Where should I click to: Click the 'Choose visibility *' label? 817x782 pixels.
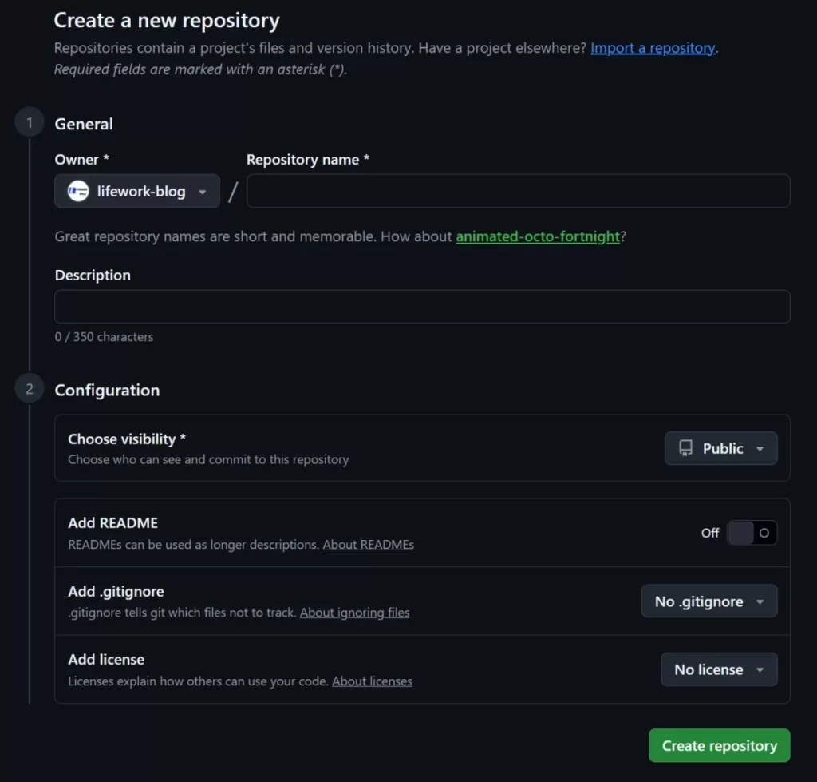click(x=127, y=439)
